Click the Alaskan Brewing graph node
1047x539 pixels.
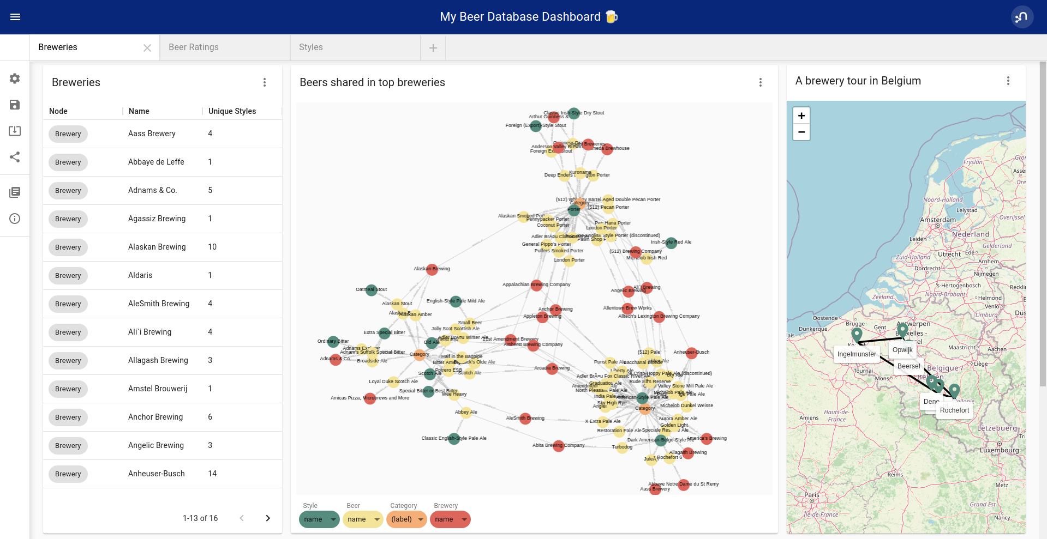click(432, 269)
